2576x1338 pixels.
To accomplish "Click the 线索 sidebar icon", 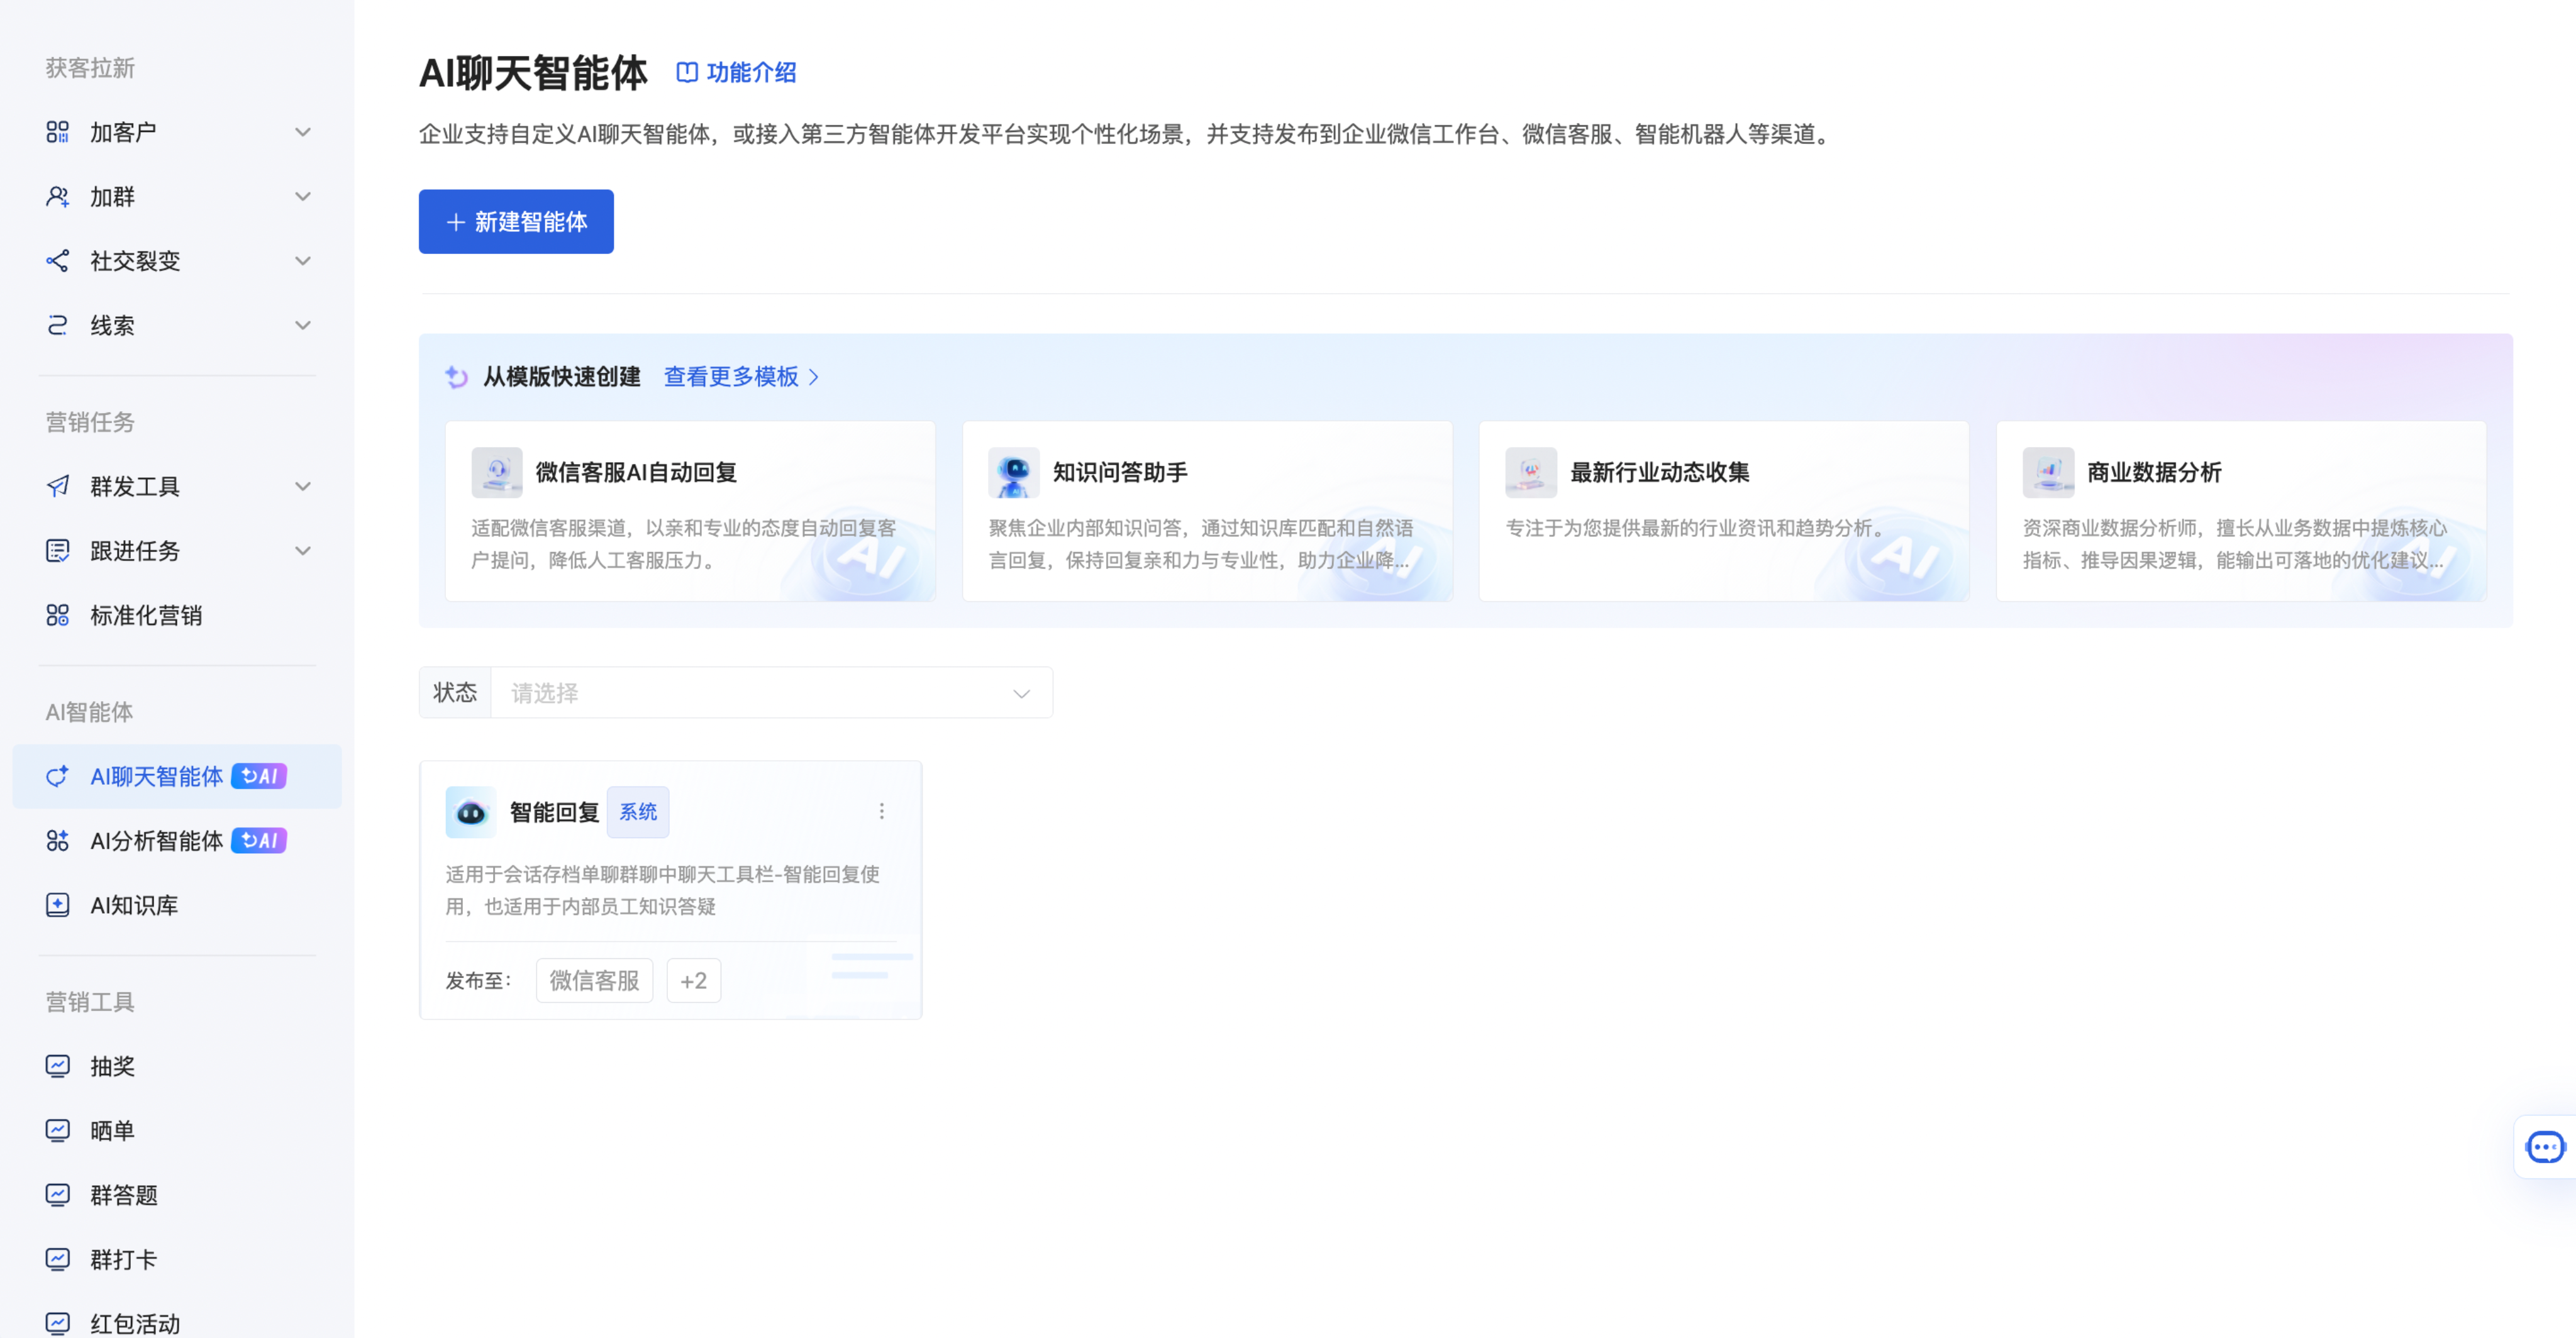I will (58, 326).
